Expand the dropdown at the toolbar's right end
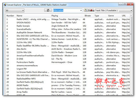Image resolution: width=136 pixels, height=98 pixels. click(131, 11)
